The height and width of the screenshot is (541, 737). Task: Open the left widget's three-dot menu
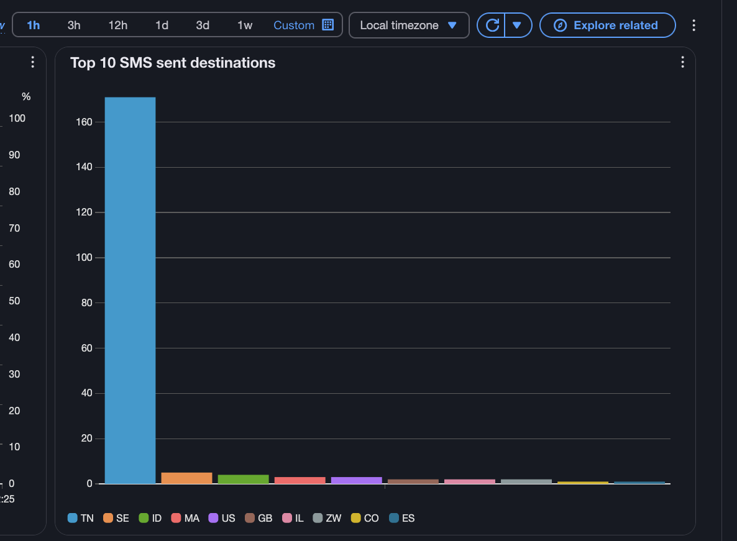tap(33, 62)
